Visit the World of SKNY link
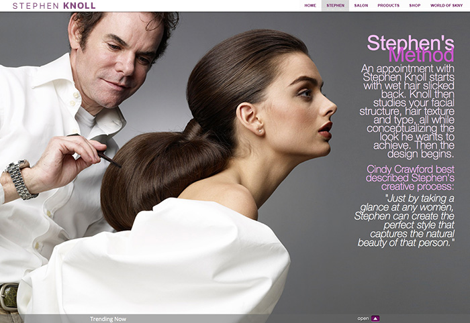This screenshot has height=323, width=470. pyautogui.click(x=446, y=5)
